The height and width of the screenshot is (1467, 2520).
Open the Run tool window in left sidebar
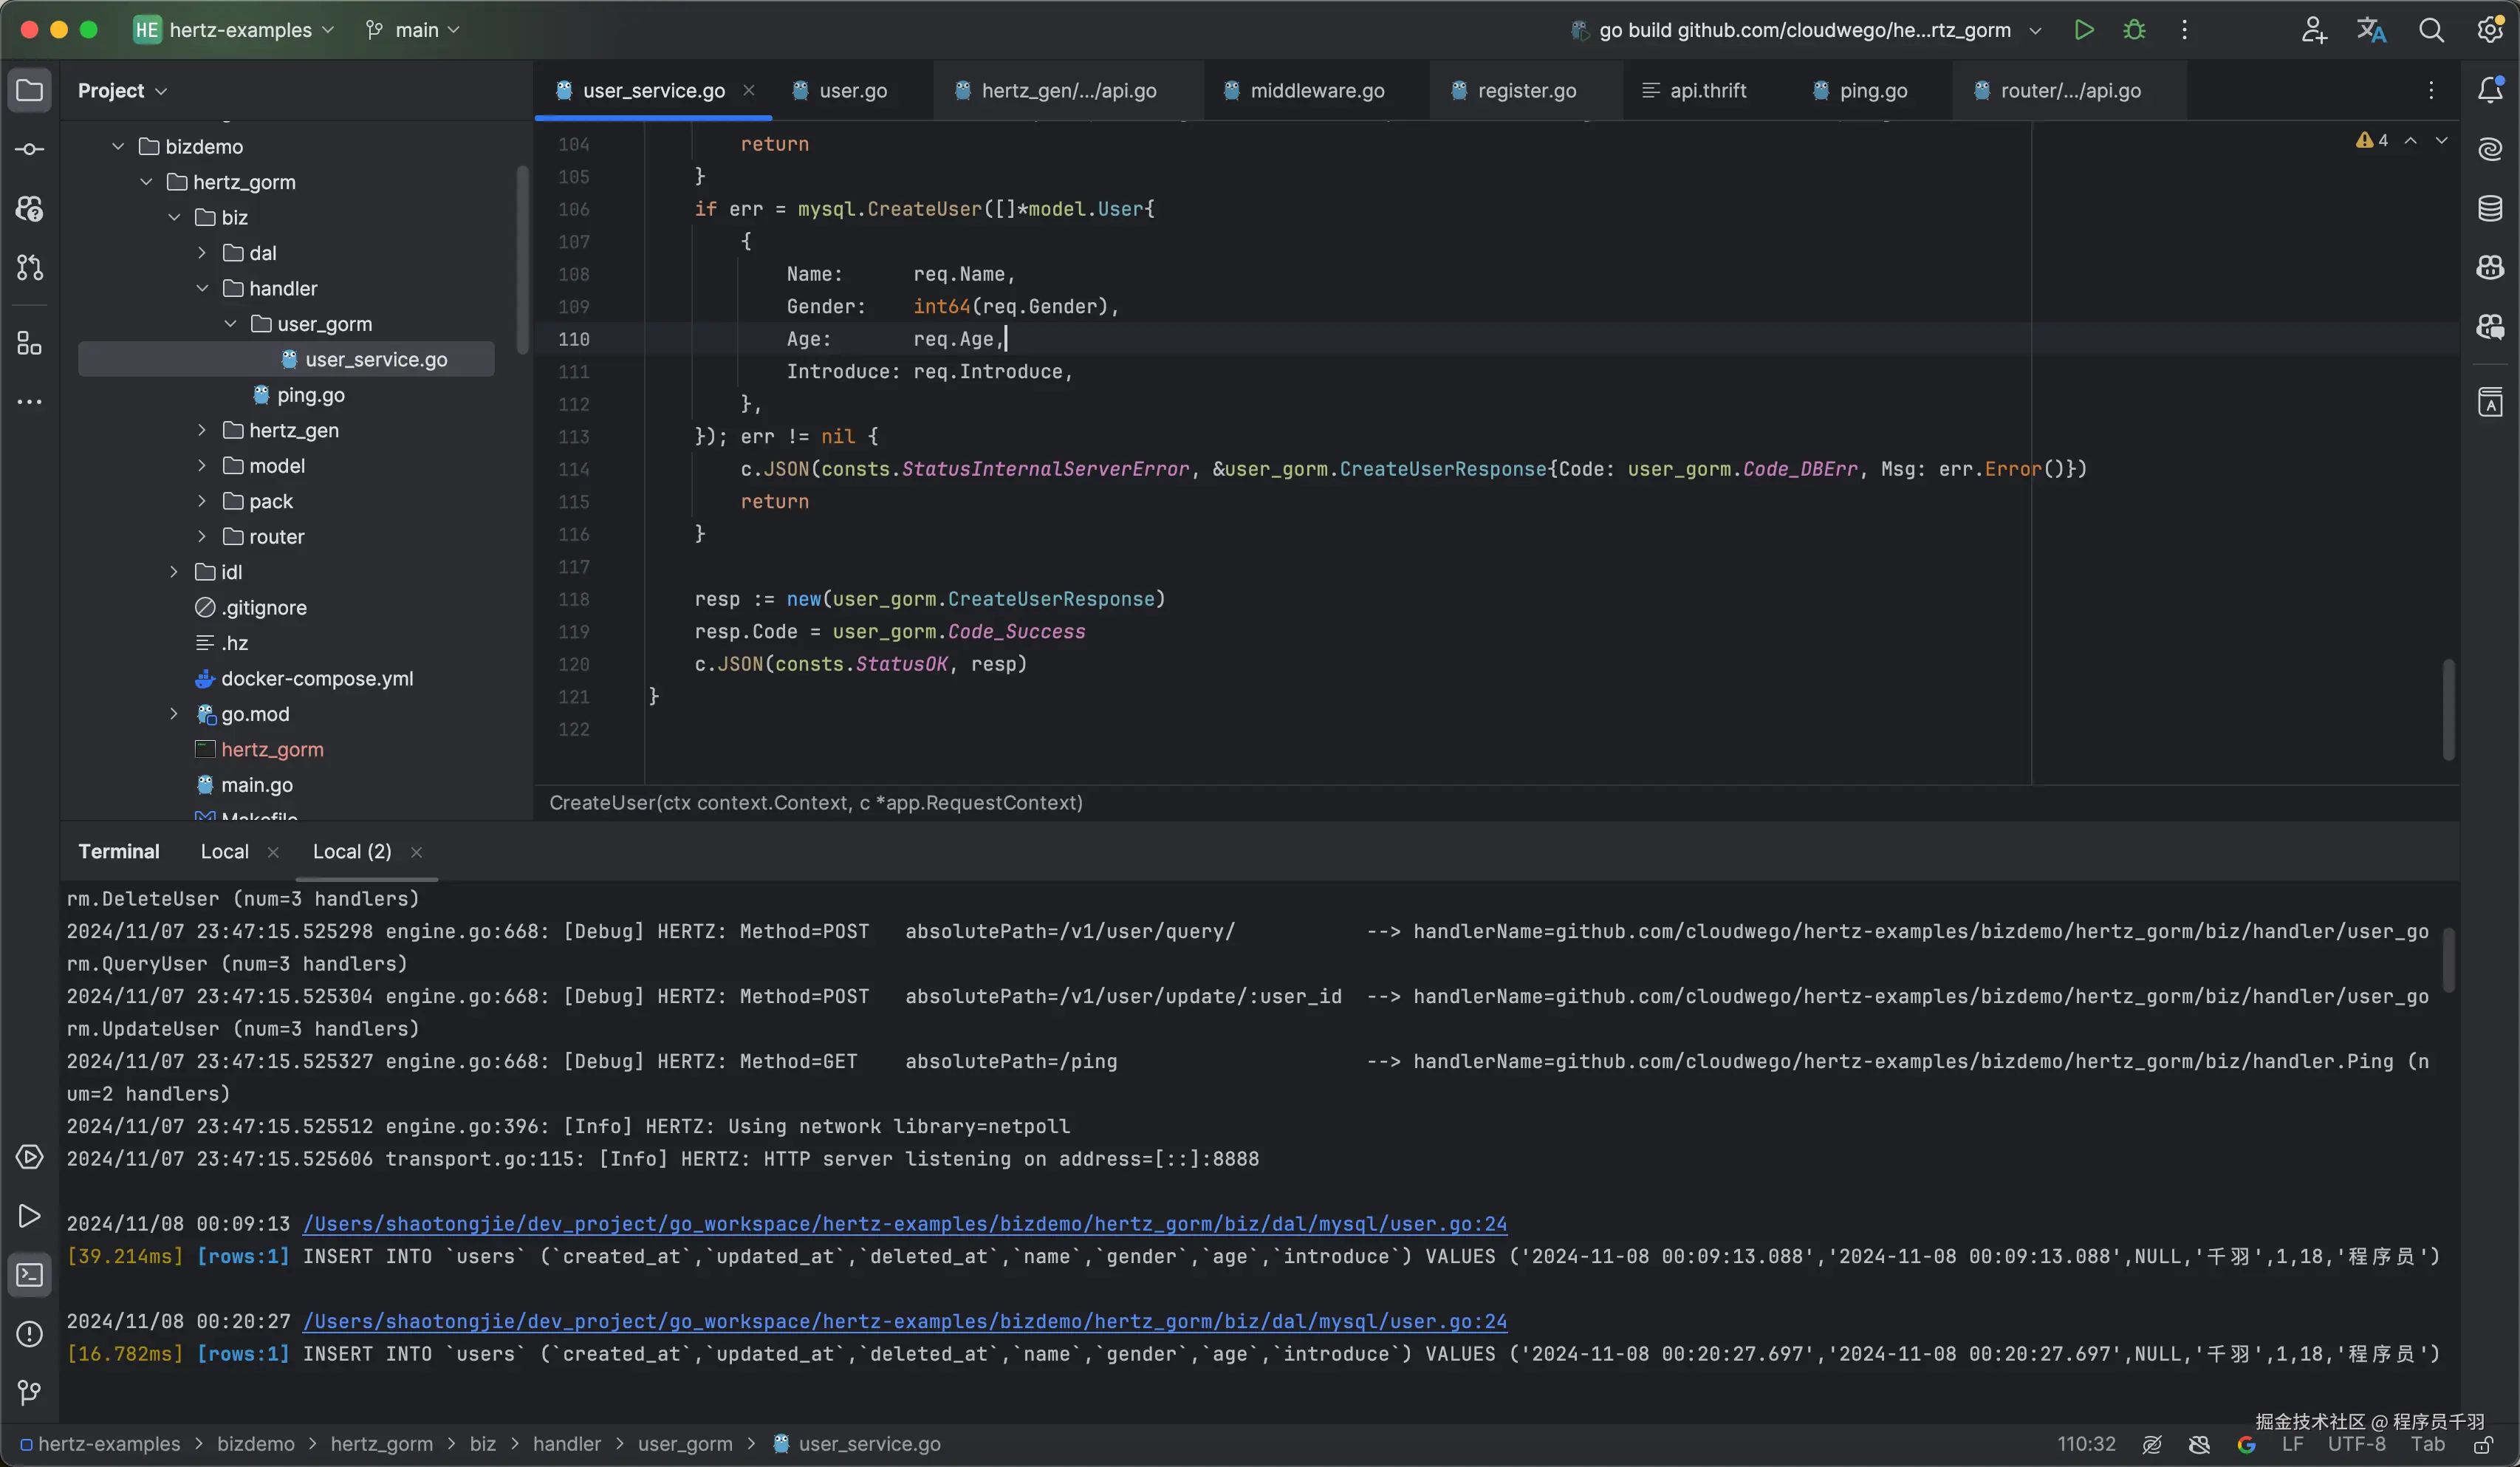(30, 1216)
